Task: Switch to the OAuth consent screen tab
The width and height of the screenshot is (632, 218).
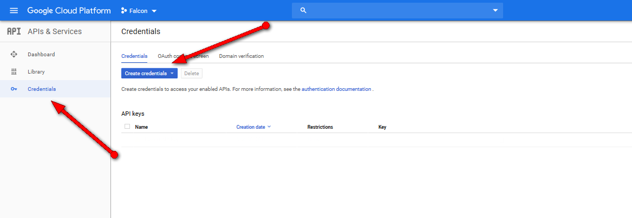Action: point(184,56)
